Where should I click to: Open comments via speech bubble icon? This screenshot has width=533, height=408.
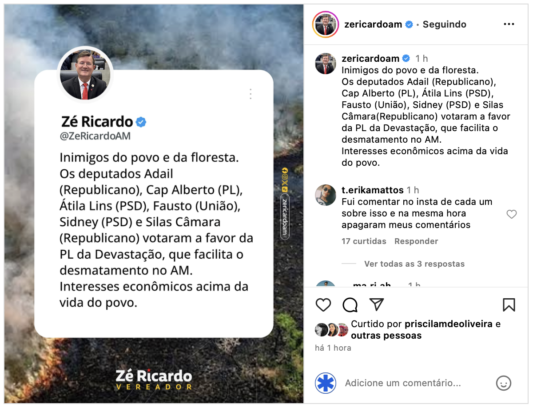pos(350,304)
